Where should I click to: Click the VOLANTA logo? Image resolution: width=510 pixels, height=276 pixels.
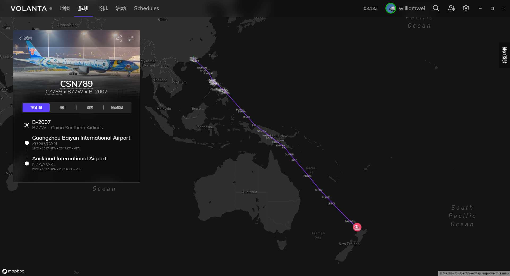coord(29,8)
